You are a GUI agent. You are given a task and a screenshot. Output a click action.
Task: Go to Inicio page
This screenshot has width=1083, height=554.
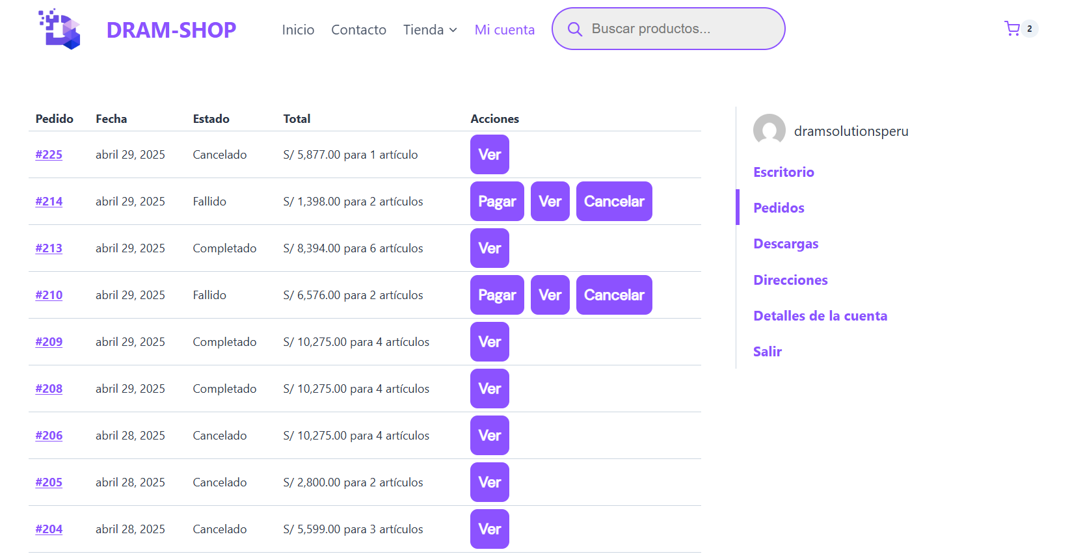point(298,30)
